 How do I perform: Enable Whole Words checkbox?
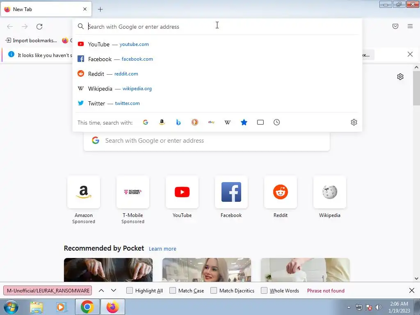[264, 291]
